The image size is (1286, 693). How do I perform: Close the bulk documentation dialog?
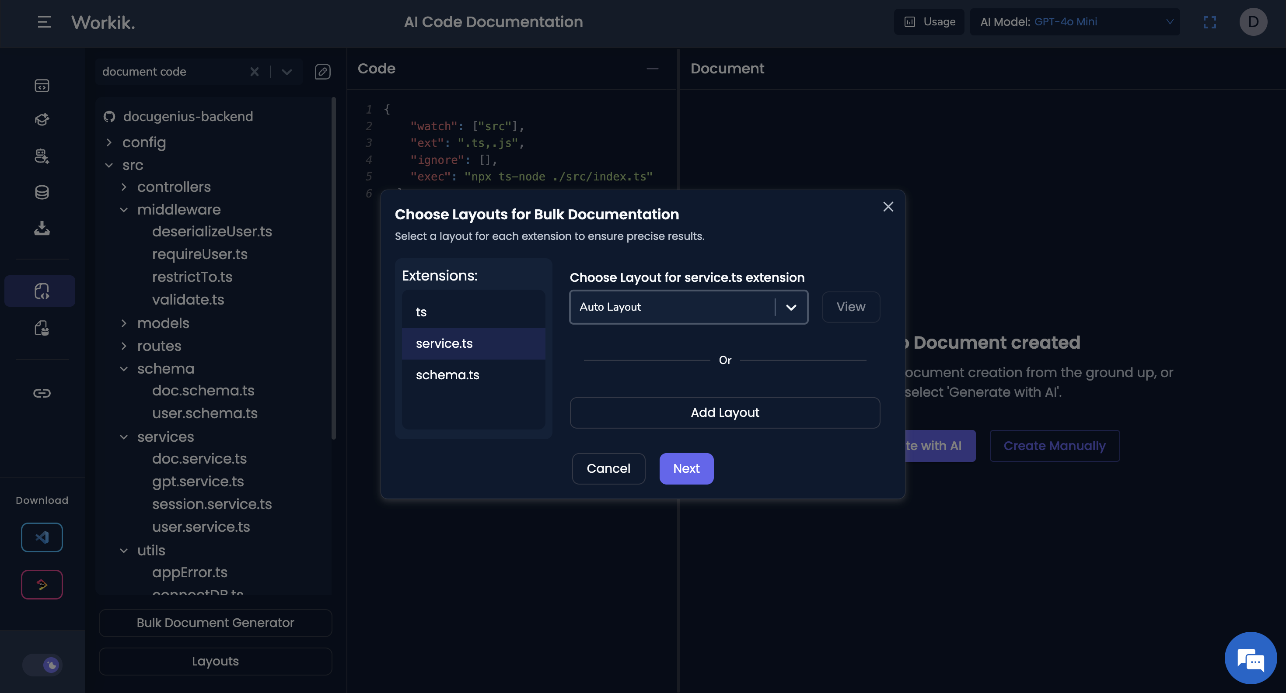888,206
